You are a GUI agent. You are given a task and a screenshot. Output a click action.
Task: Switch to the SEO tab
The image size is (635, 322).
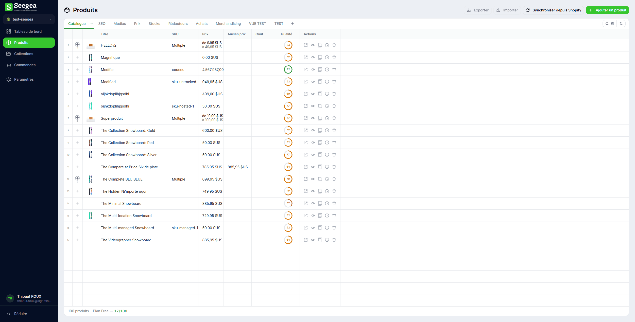click(x=102, y=24)
